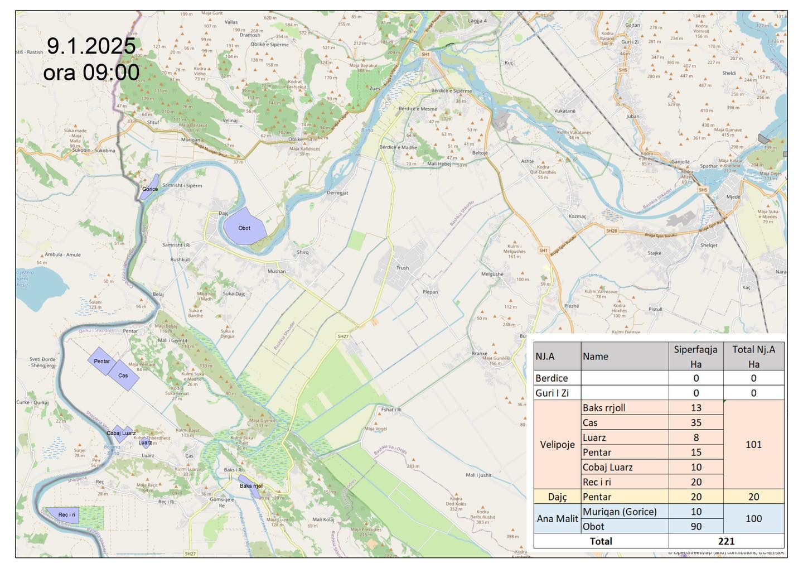
Task: Click the SH27 shield south of Trush
Action: (x=343, y=336)
